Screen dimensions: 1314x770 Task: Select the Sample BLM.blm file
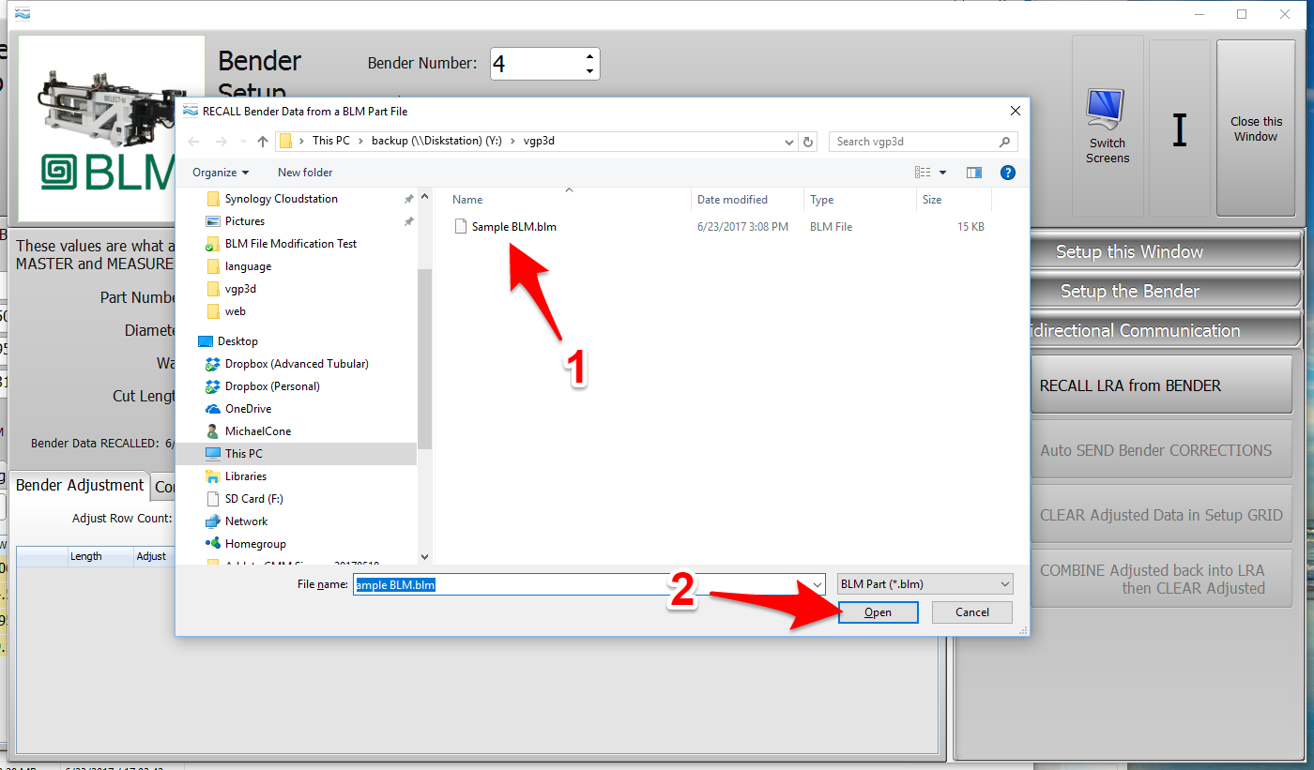coord(513,227)
